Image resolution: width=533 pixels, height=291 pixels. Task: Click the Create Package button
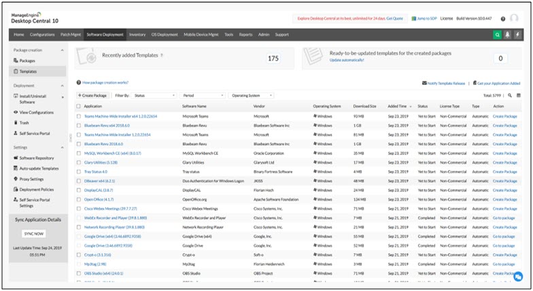(x=92, y=95)
